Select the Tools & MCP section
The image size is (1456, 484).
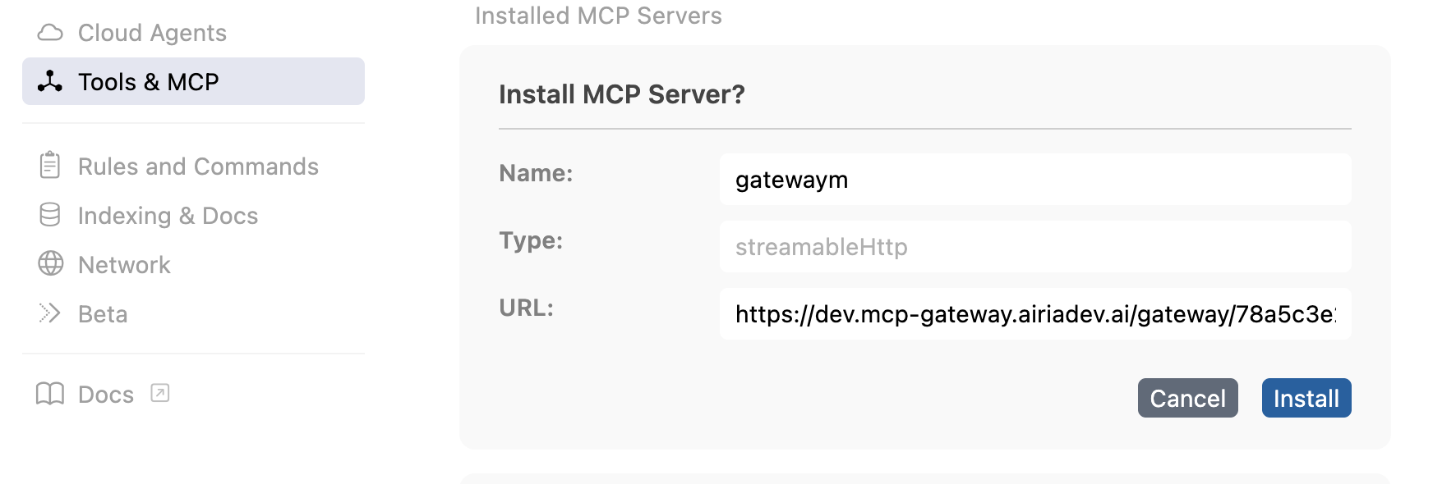click(193, 81)
